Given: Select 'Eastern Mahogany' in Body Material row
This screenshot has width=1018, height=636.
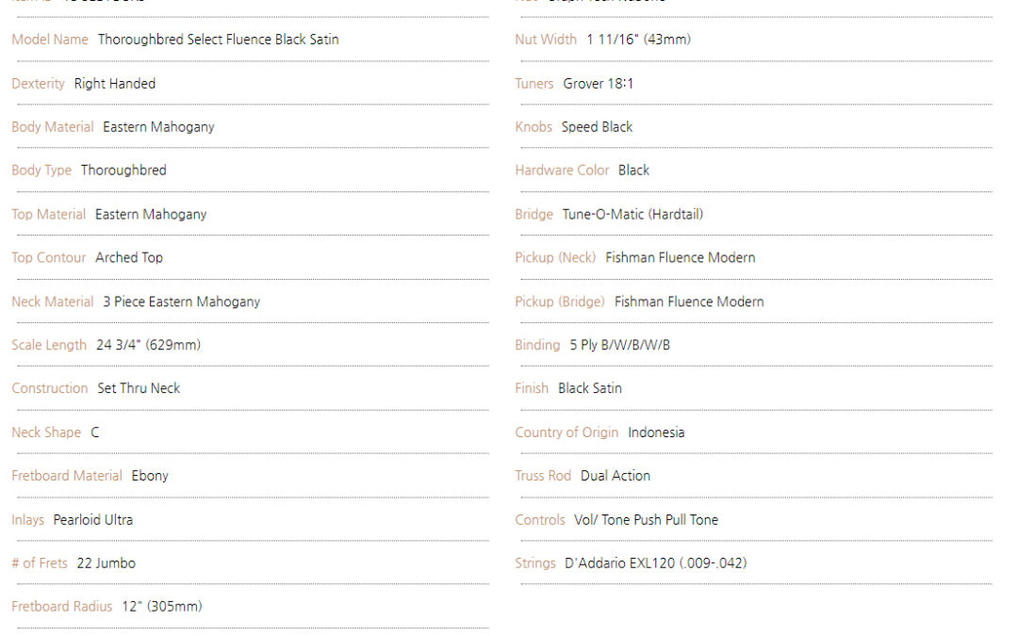Looking at the screenshot, I should [x=158, y=127].
